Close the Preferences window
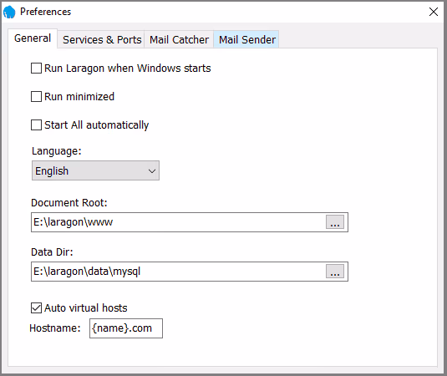The image size is (447, 376). pyautogui.click(x=434, y=12)
